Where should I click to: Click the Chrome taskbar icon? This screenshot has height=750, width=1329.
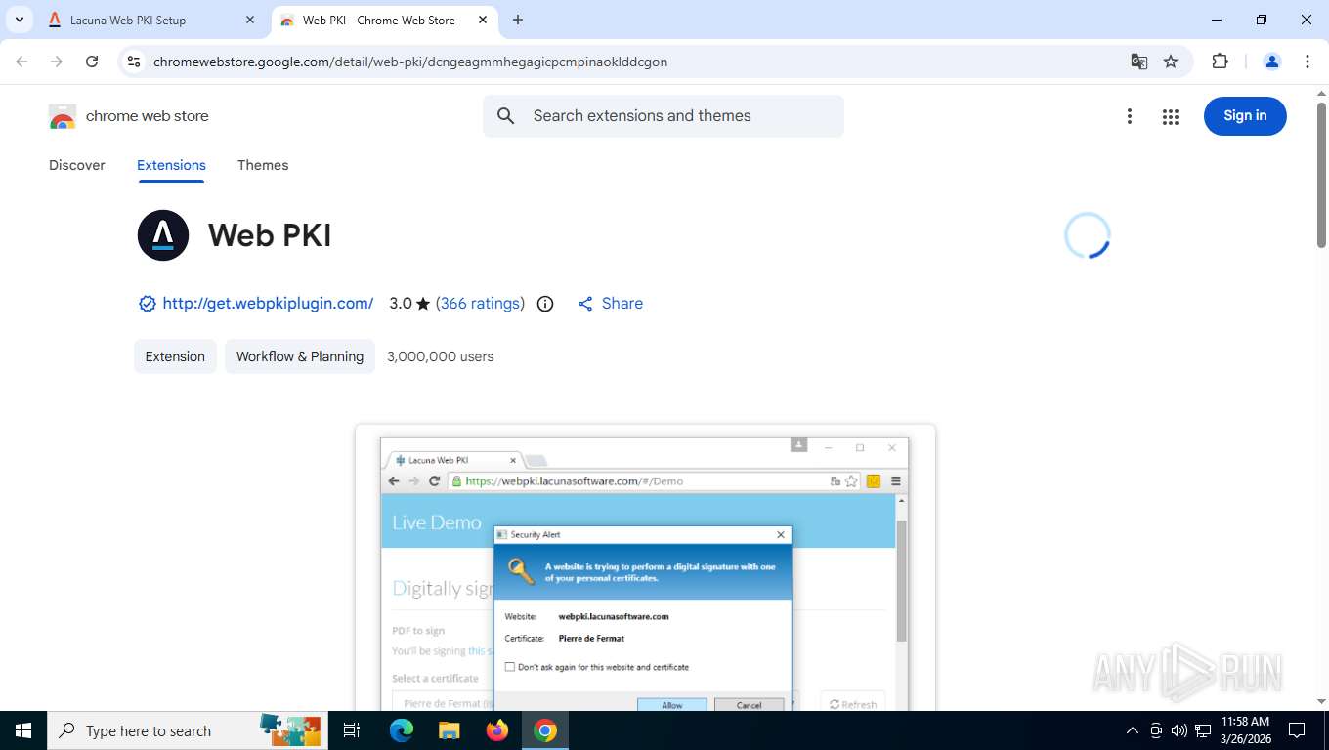coord(545,730)
